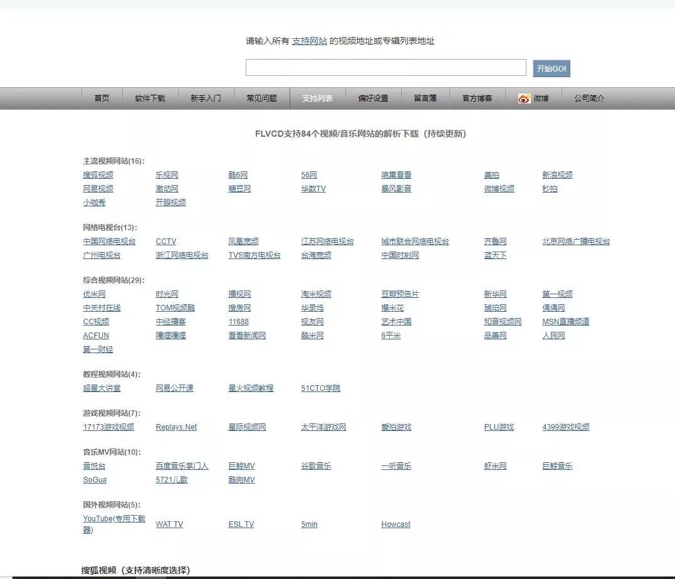Switch to the 支持列表 tab
The image size is (675, 579).
tap(317, 98)
